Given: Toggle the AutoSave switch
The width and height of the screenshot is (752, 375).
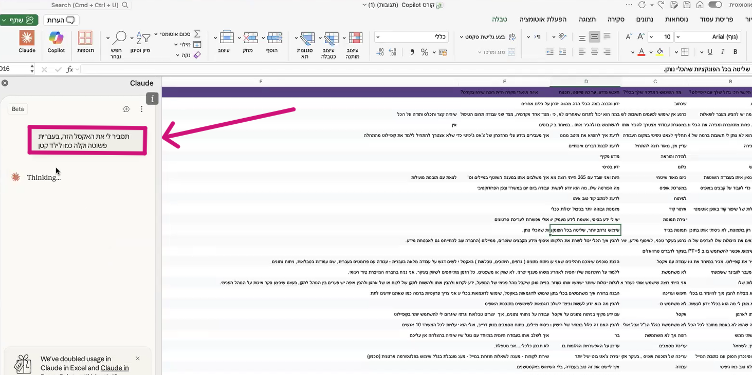Looking at the screenshot, I should pos(715,5).
